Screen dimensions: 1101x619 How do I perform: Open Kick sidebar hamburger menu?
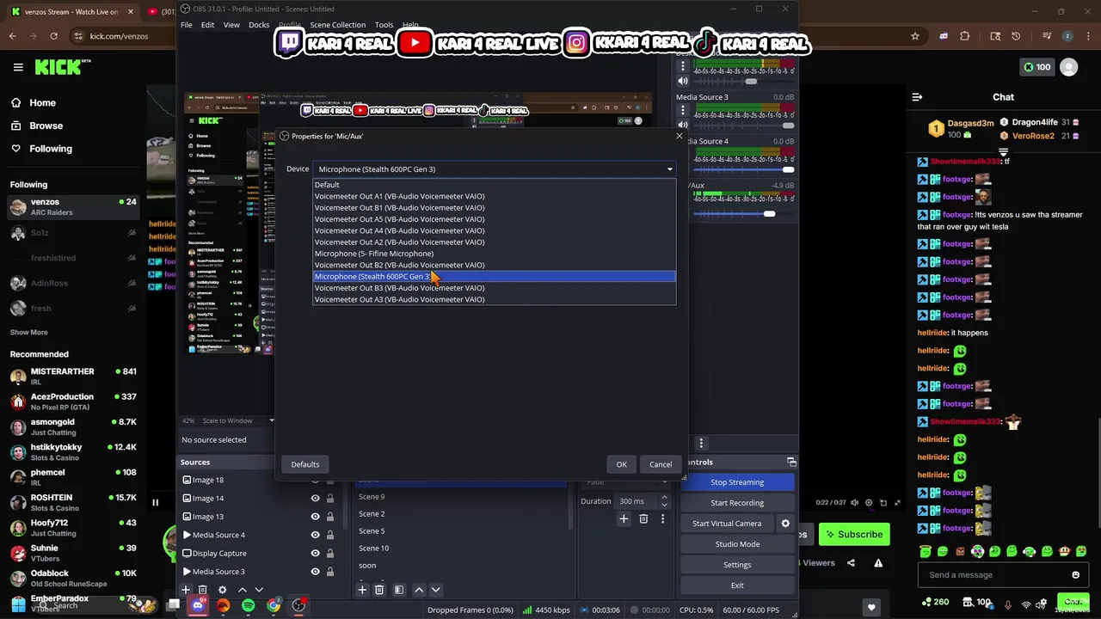click(18, 67)
